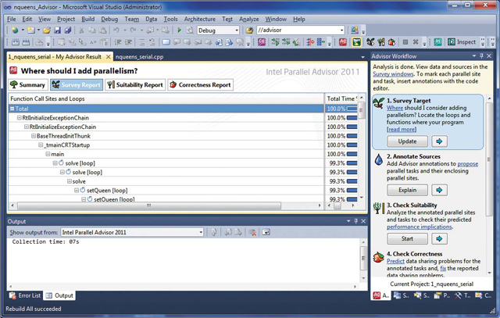This screenshot has height=318, width=500.
Task: Click the Undo arrow icon
Action: click(x=116, y=30)
